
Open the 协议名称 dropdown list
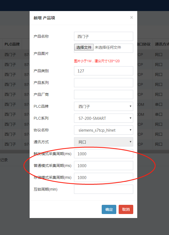coord(103,130)
